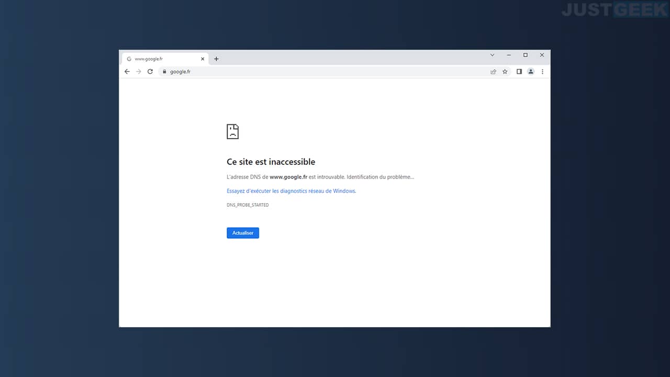Click the DNS_PROBE_STARTED error code text
Image resolution: width=670 pixels, height=377 pixels.
(x=248, y=205)
